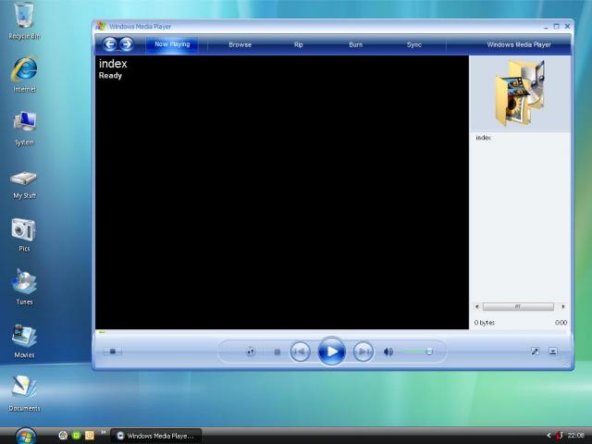Click the Previous track button
This screenshot has height=444, width=592.
coord(300,351)
